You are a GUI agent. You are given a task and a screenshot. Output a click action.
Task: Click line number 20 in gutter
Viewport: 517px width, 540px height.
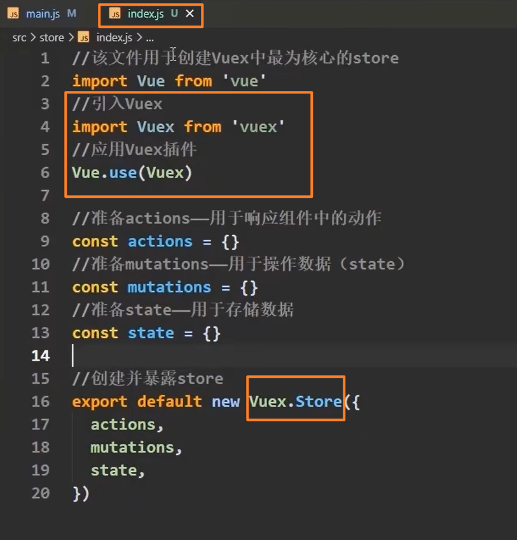click(41, 493)
